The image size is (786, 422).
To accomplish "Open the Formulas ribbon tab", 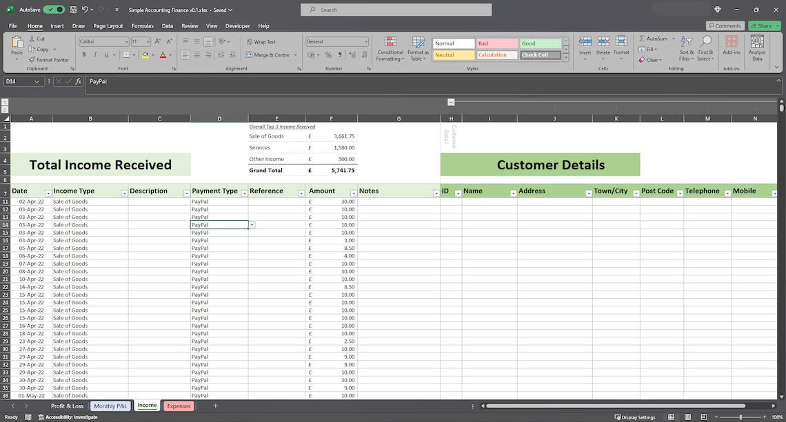I will point(142,25).
